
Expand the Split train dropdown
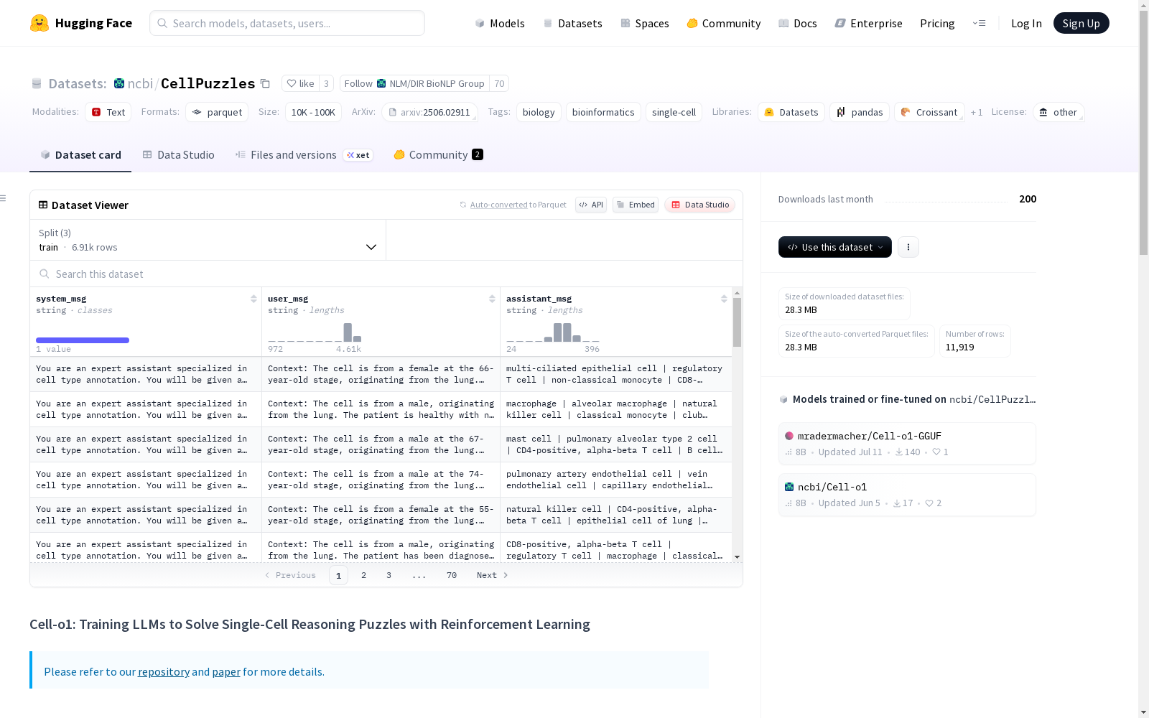tap(208, 240)
